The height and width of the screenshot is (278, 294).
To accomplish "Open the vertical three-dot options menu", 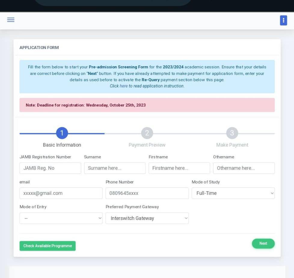I will [283, 20].
